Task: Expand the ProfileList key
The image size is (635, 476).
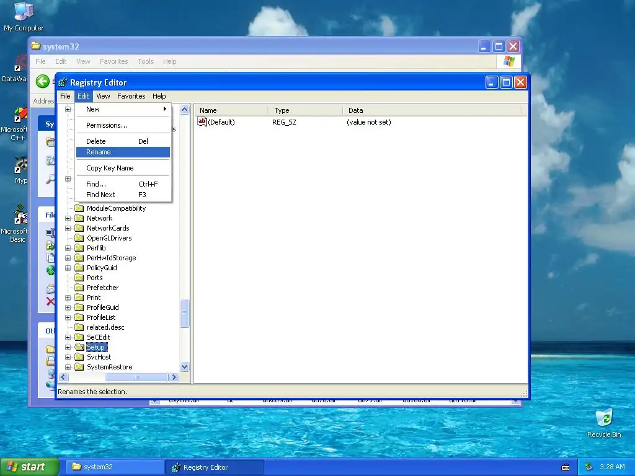Action: 68,317
